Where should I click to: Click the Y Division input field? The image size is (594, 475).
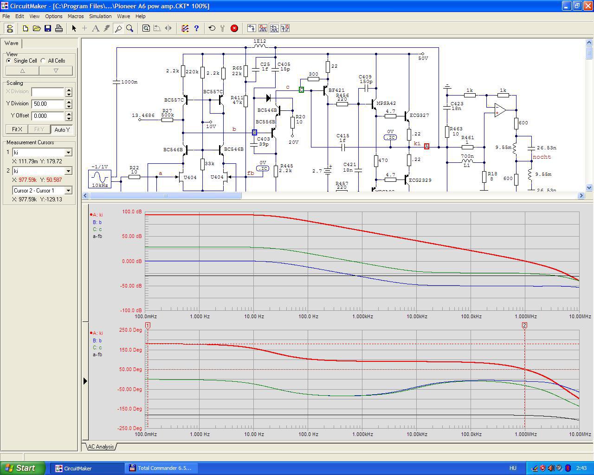(x=48, y=104)
